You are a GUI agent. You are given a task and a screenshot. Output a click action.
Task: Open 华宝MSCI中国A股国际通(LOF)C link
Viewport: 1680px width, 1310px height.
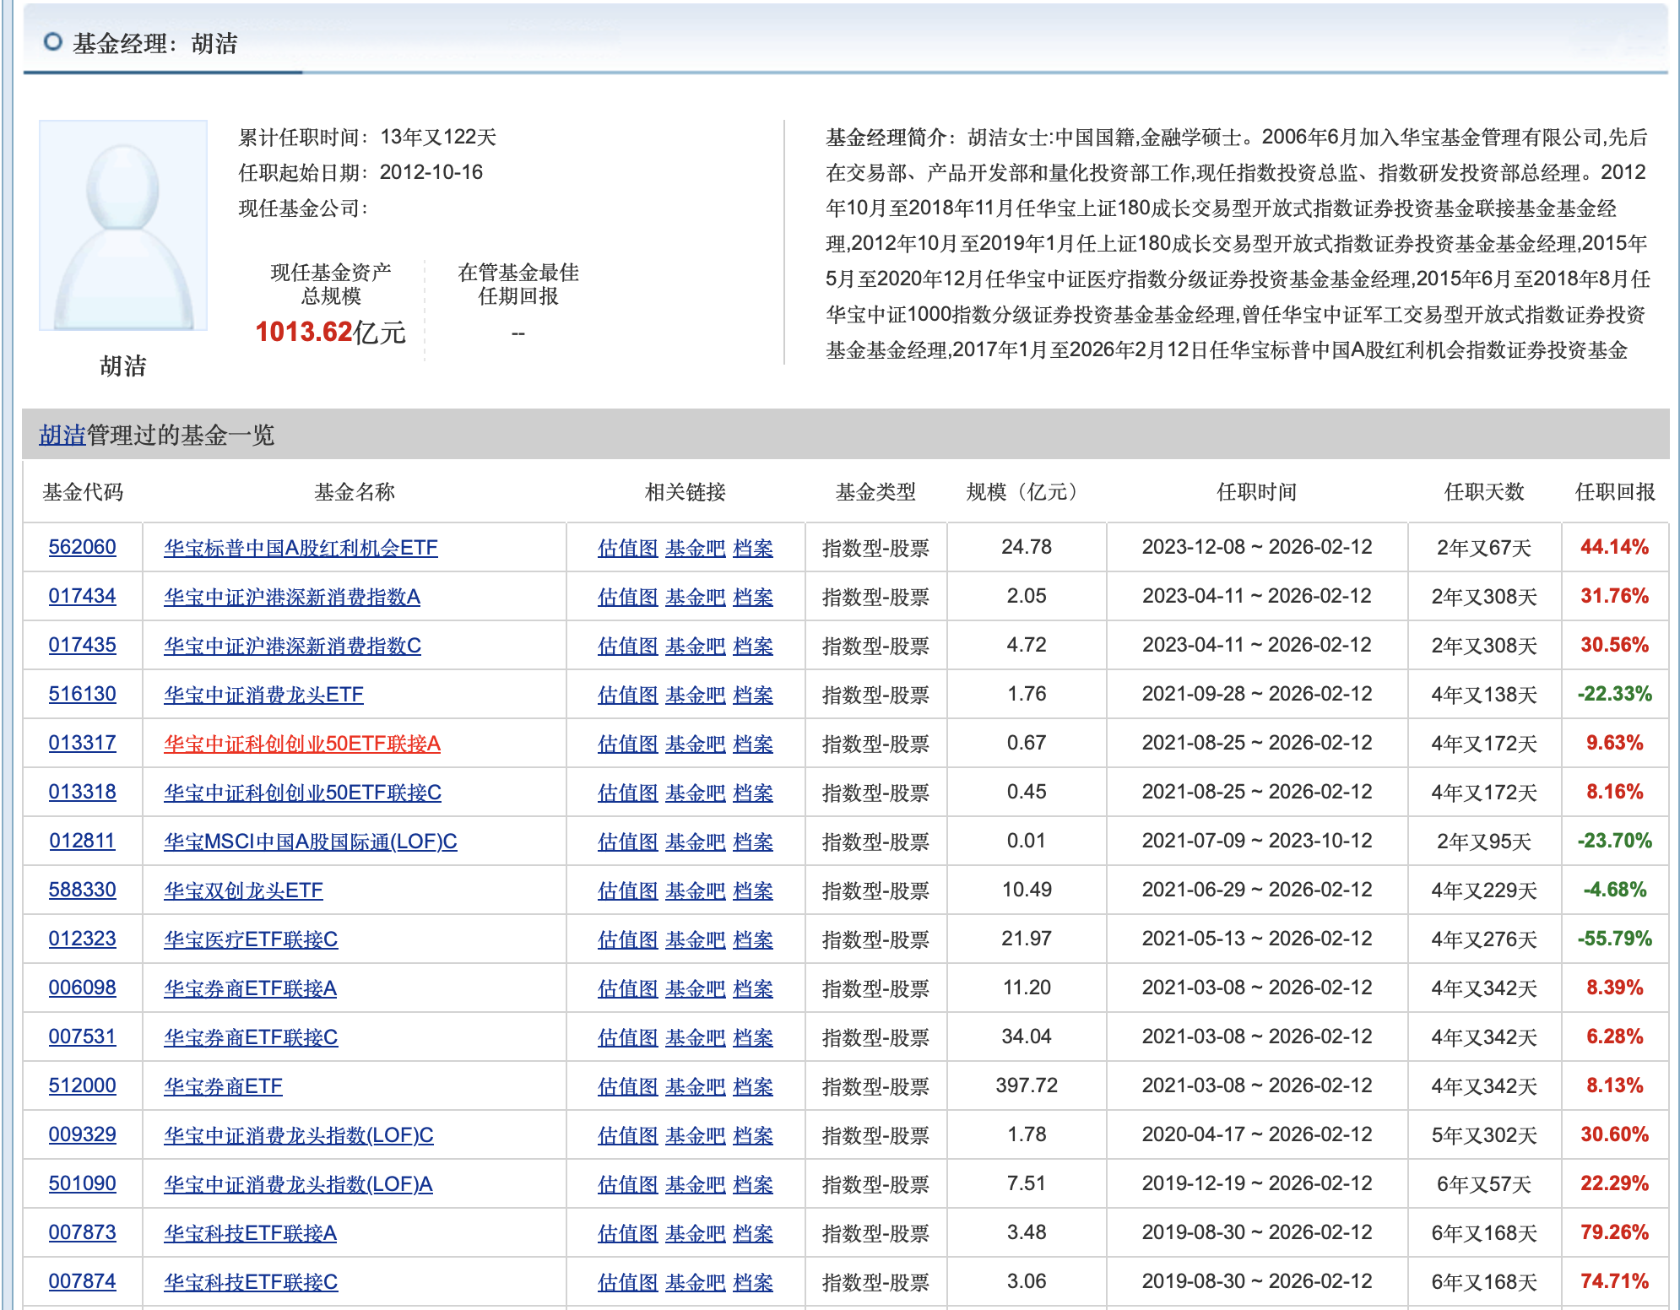click(310, 842)
